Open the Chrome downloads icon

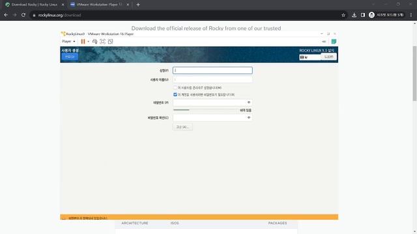(x=354, y=15)
